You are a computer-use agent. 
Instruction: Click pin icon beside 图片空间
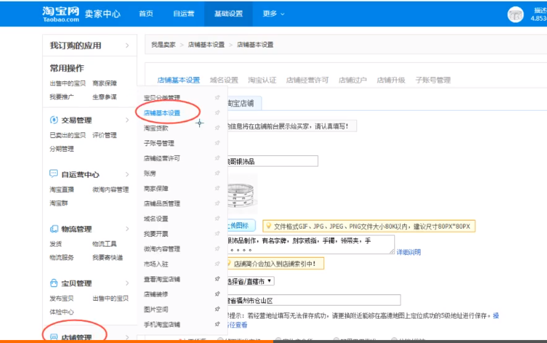pyautogui.click(x=217, y=309)
